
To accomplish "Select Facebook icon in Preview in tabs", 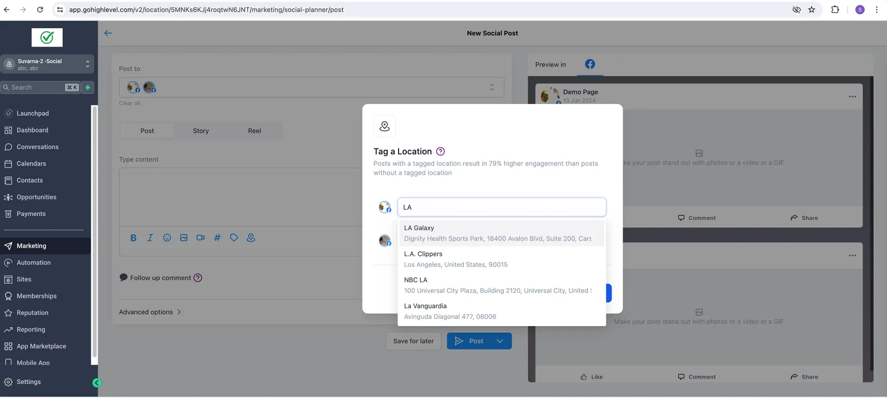I will click(590, 64).
